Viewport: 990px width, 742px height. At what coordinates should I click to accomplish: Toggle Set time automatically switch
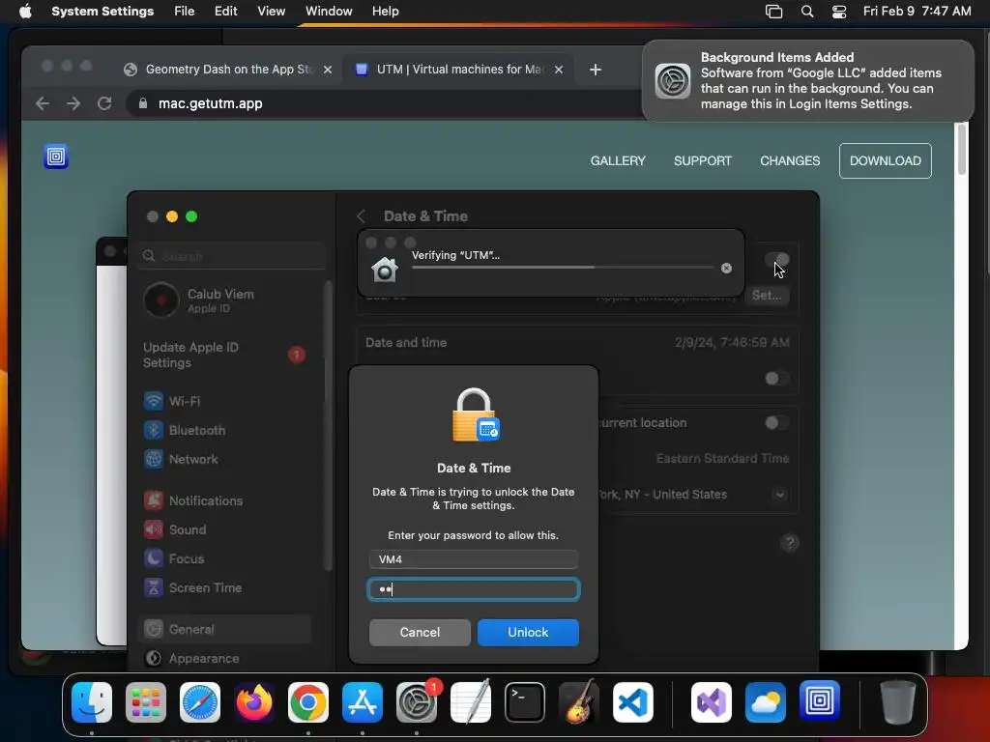pyautogui.click(x=776, y=260)
